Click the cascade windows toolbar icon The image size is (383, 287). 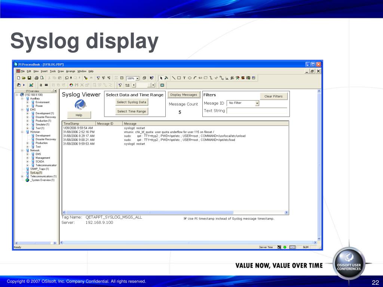click(144, 78)
